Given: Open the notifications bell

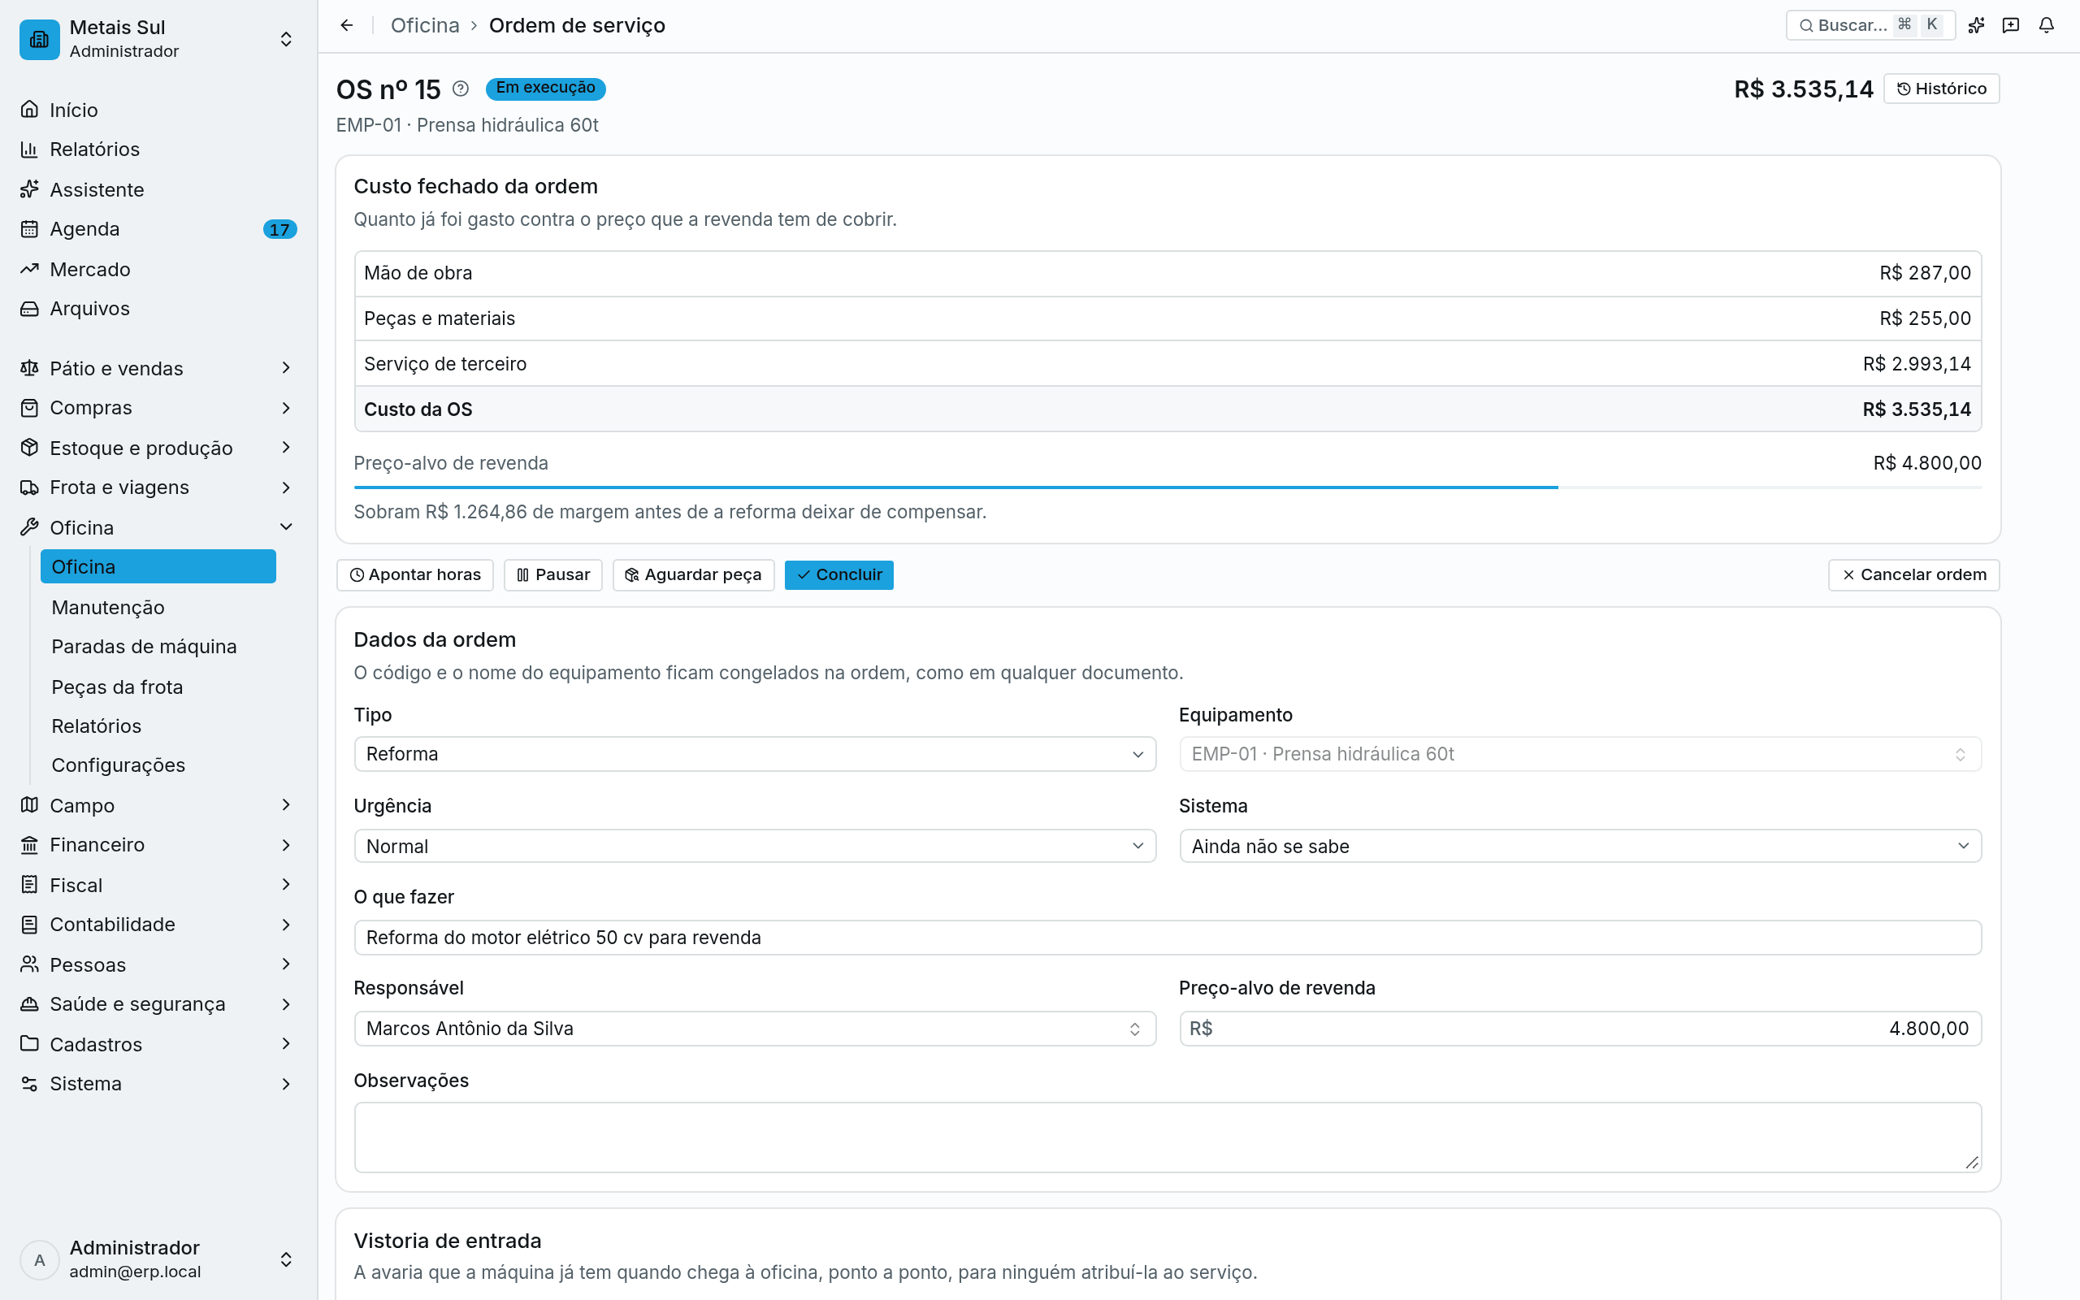Looking at the screenshot, I should pyautogui.click(x=2047, y=25).
